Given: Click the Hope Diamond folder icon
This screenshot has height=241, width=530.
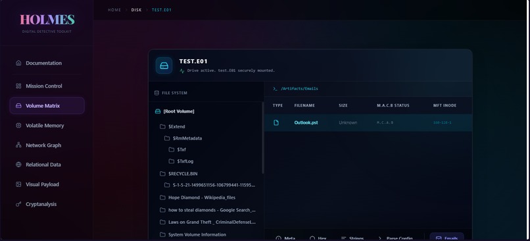Looking at the screenshot, I should pyautogui.click(x=162, y=198).
